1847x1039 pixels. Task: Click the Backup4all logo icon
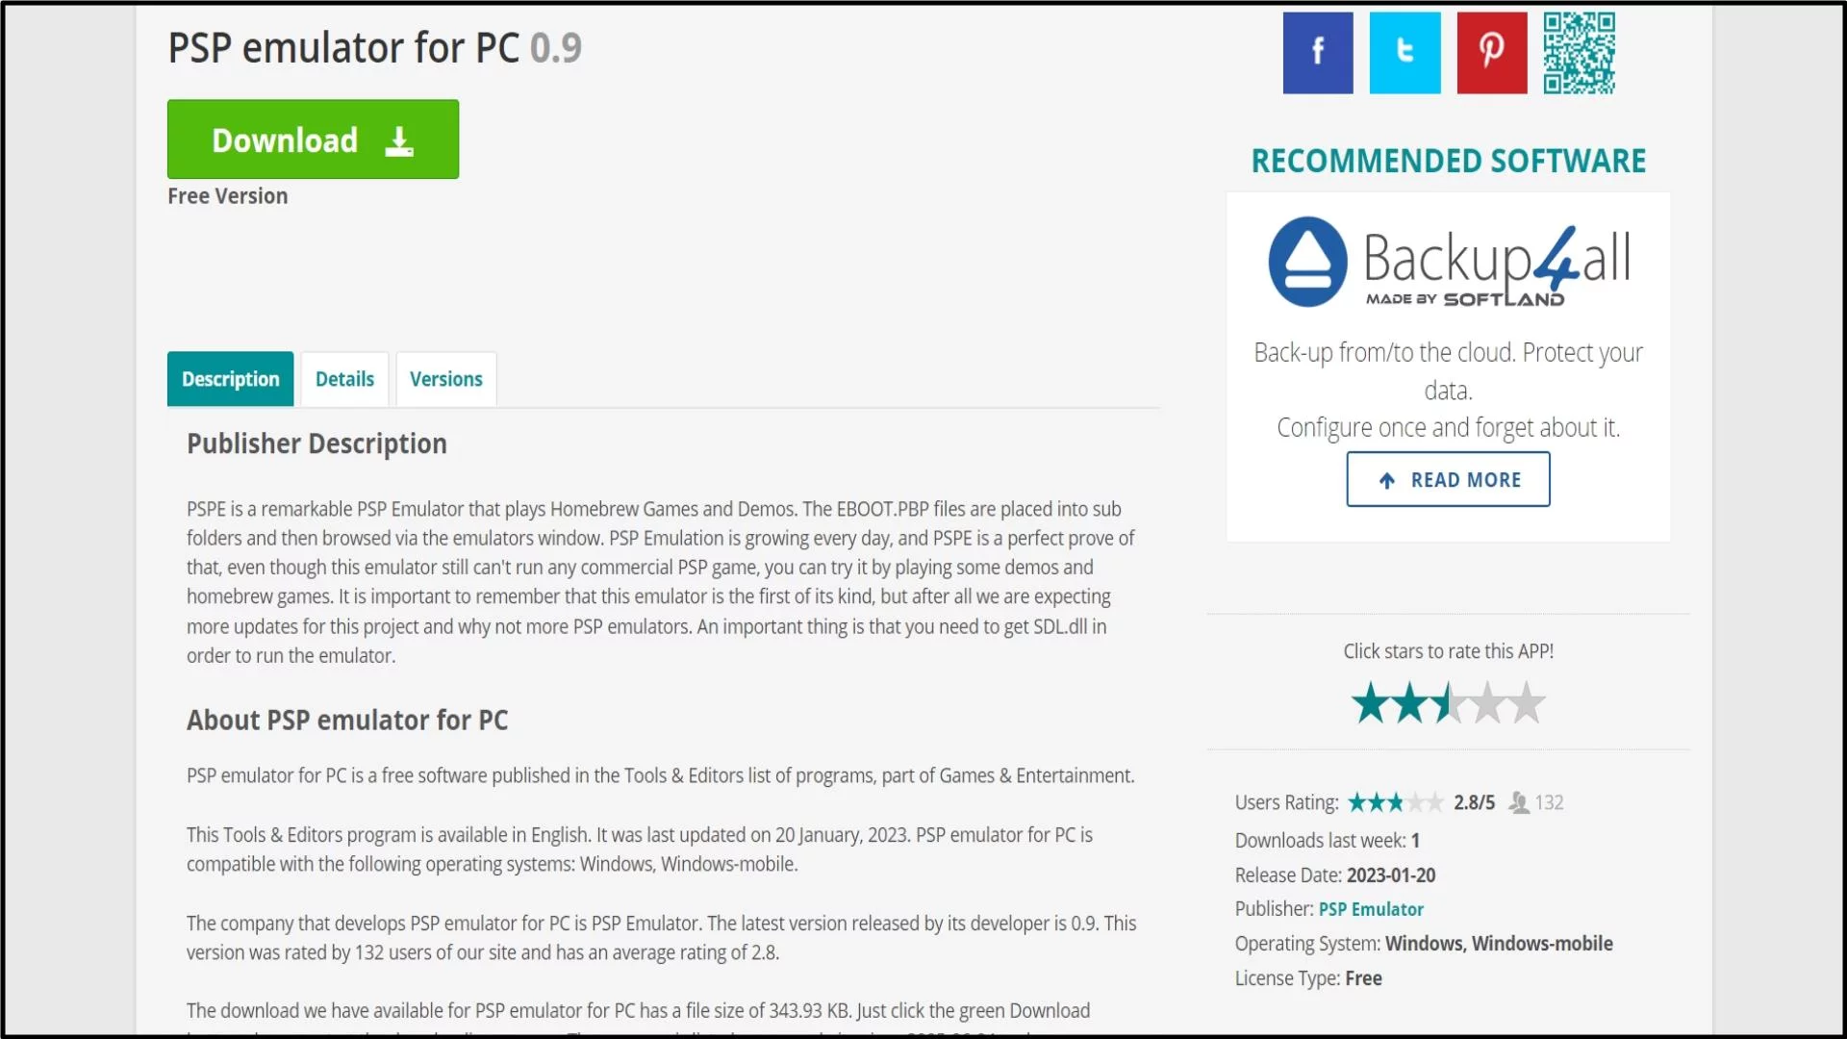pyautogui.click(x=1306, y=260)
